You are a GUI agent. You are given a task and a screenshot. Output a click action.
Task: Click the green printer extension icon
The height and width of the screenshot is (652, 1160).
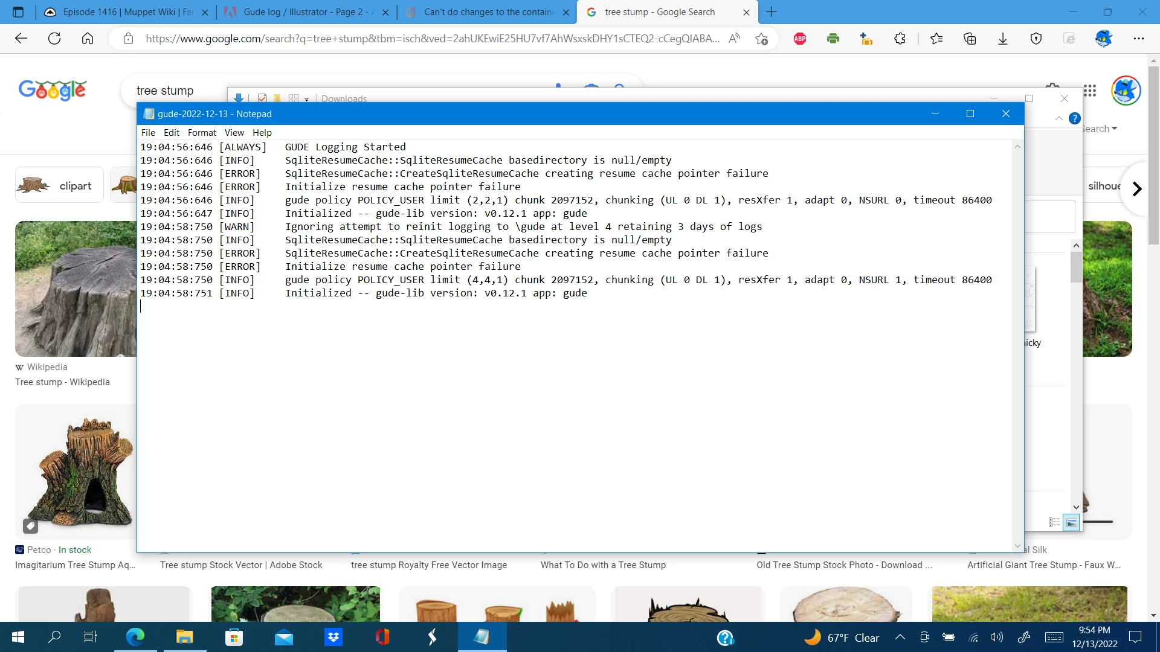[833, 39]
